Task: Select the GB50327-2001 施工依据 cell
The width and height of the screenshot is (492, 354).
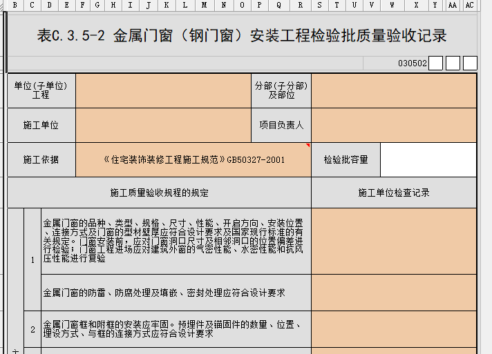Action: click(x=193, y=159)
